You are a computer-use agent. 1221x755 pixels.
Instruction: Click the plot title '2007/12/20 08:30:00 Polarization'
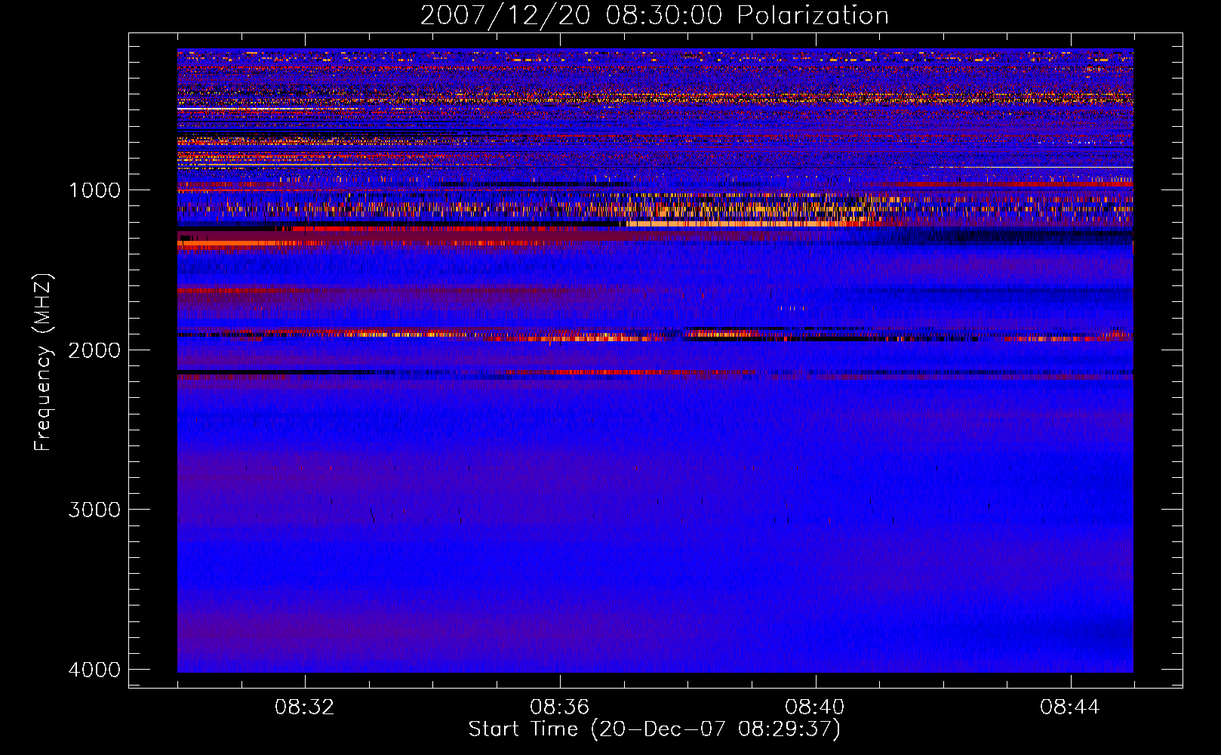(654, 16)
